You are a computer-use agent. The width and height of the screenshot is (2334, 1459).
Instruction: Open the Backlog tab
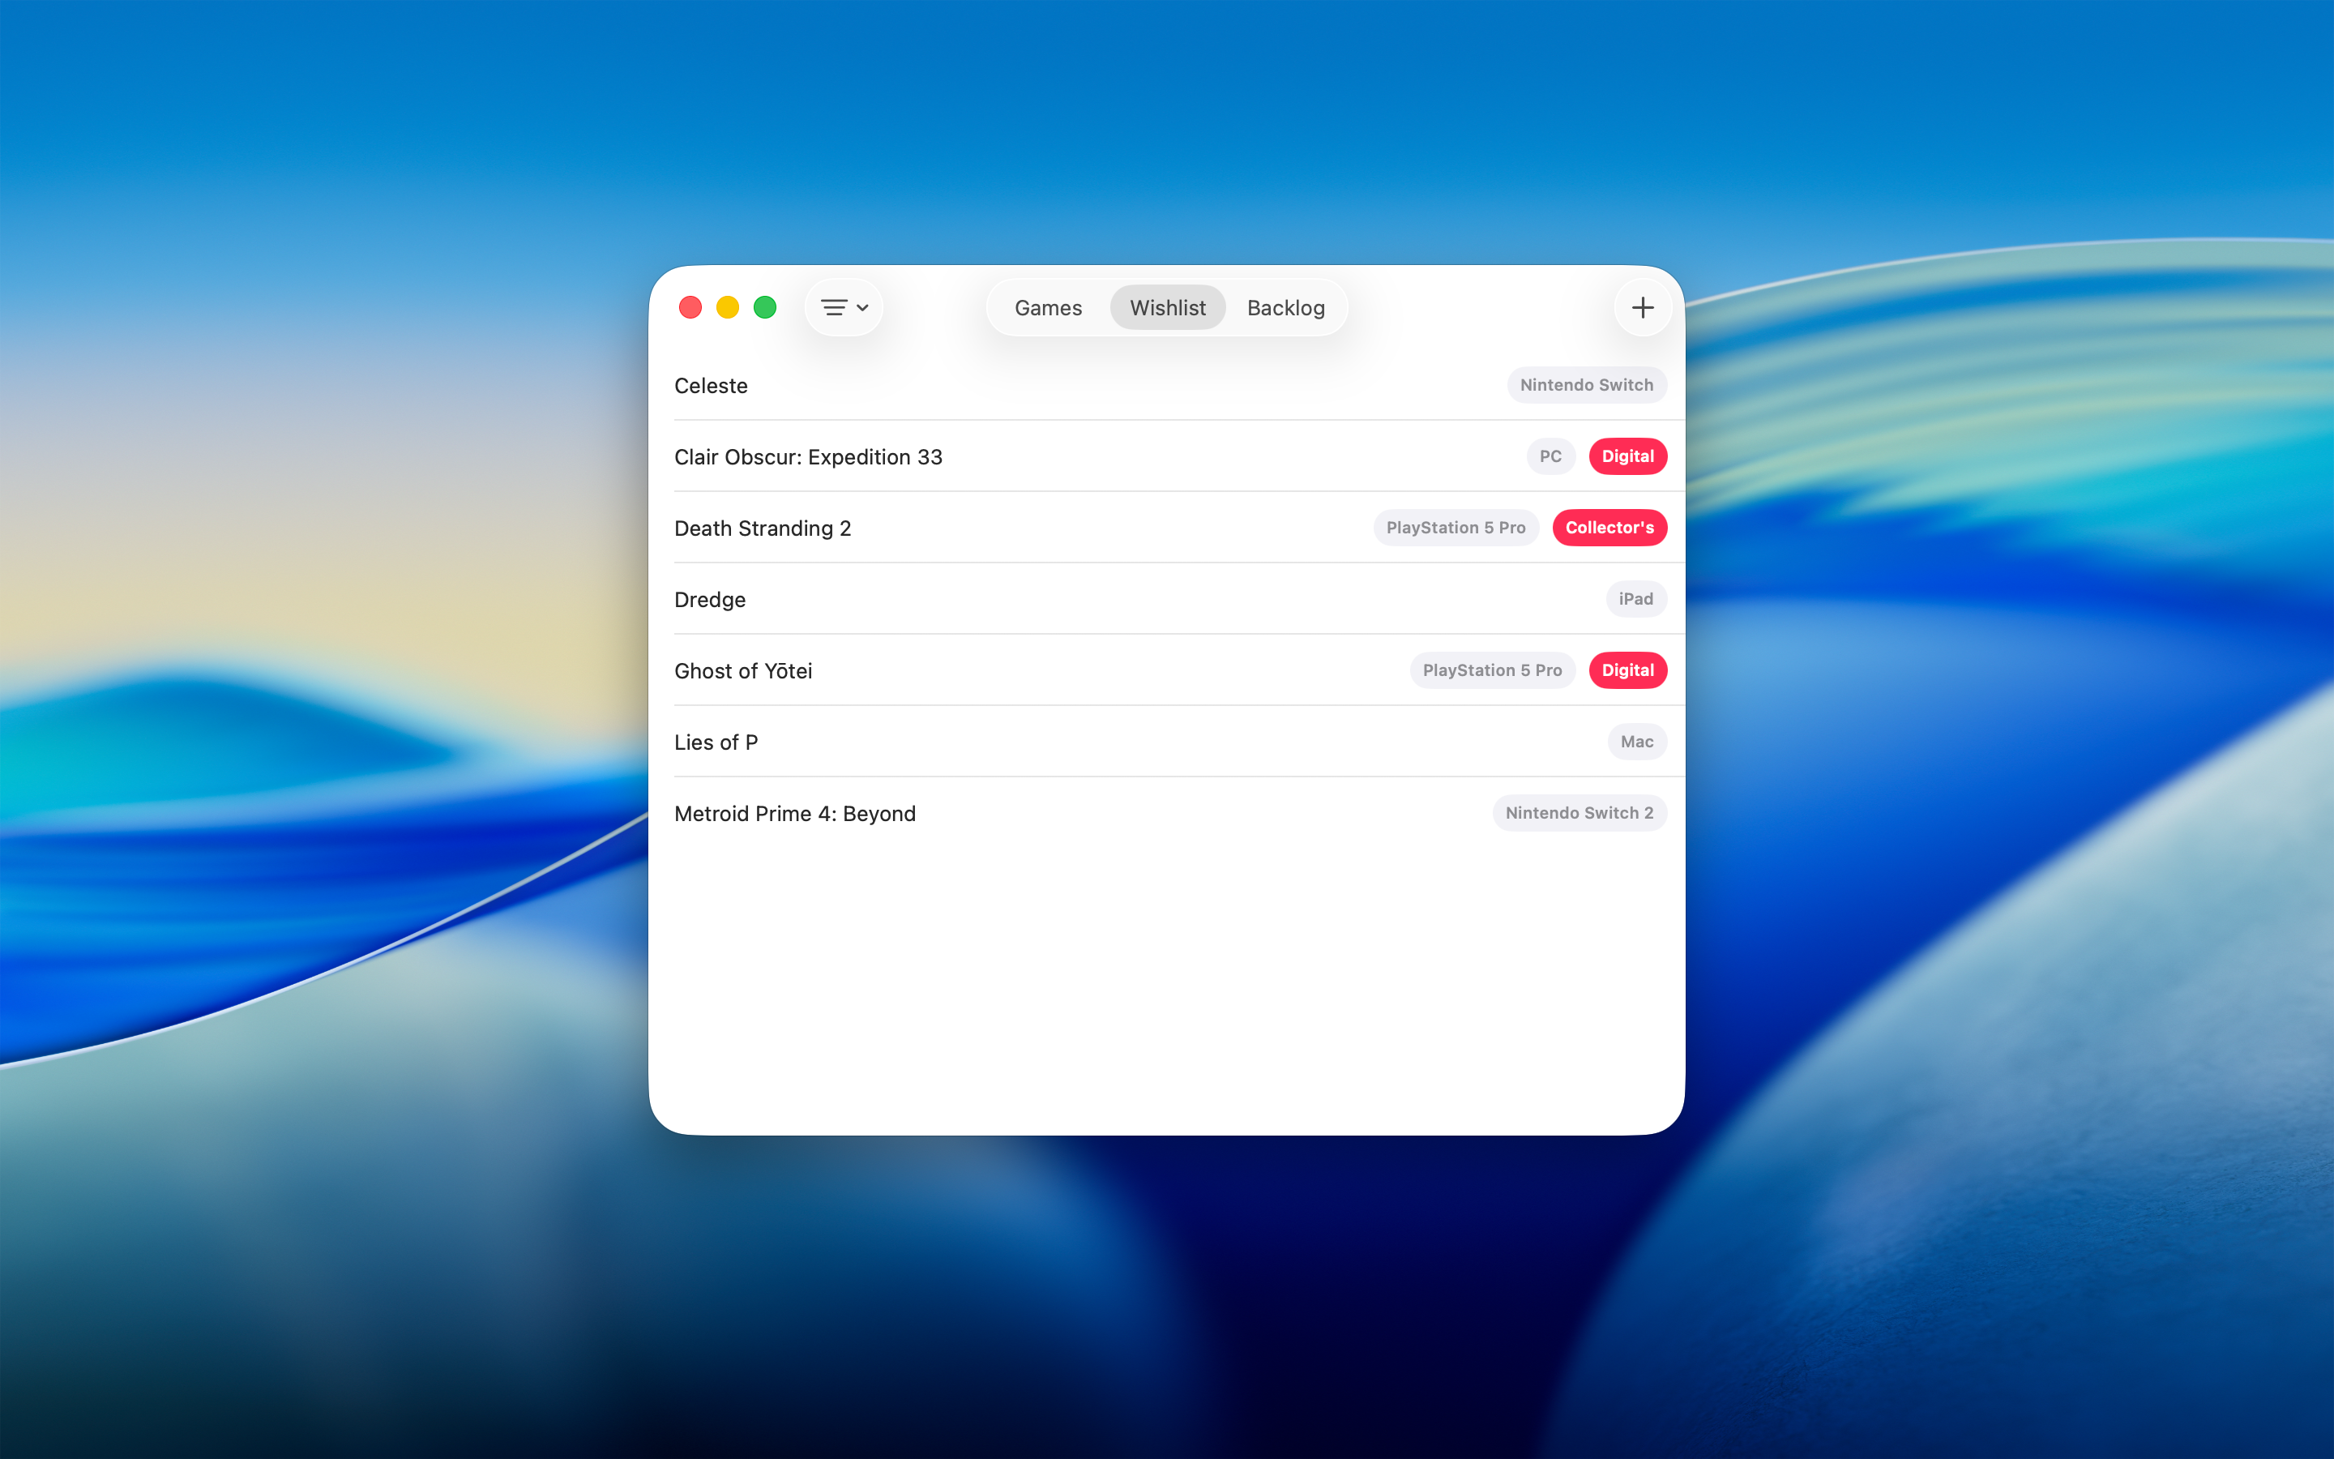click(x=1285, y=308)
